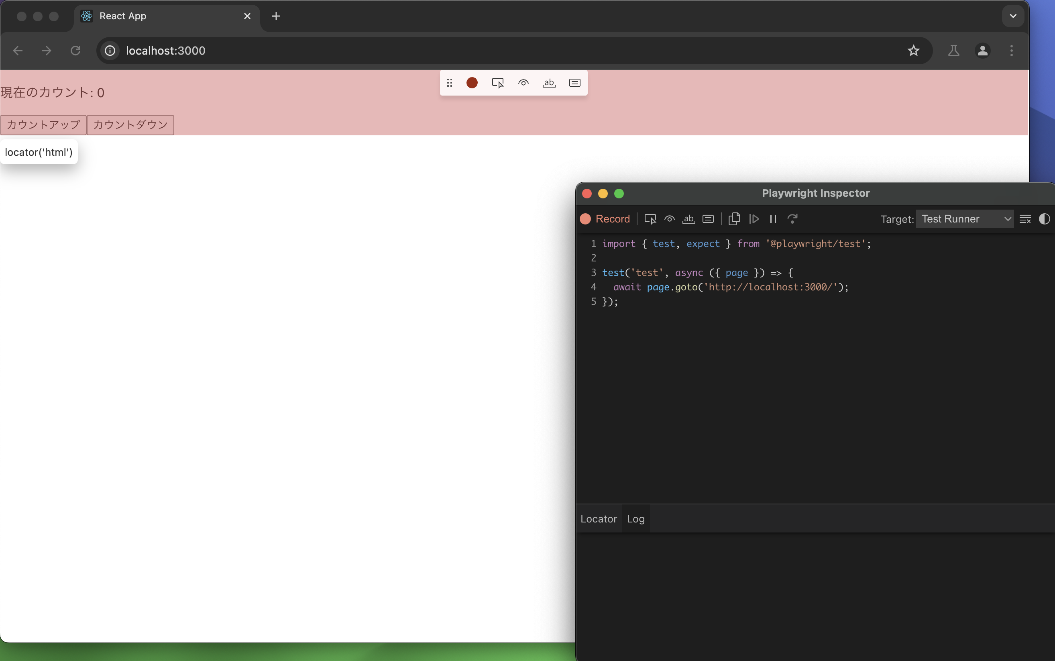Viewport: 1055px width, 661px height.
Task: Copy the generated test code
Action: (734, 218)
